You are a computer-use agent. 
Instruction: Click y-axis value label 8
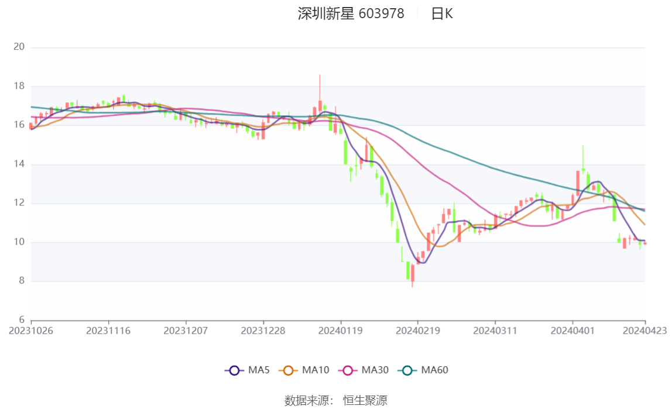(22, 281)
